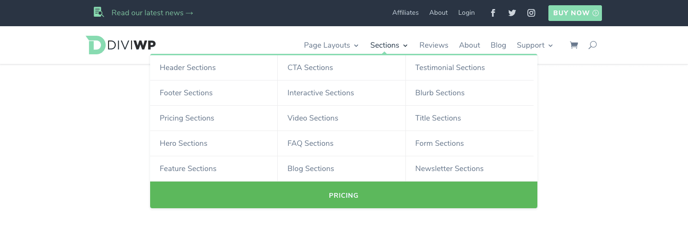Open the shopping cart icon
The image size is (688, 233).
pos(574,45)
